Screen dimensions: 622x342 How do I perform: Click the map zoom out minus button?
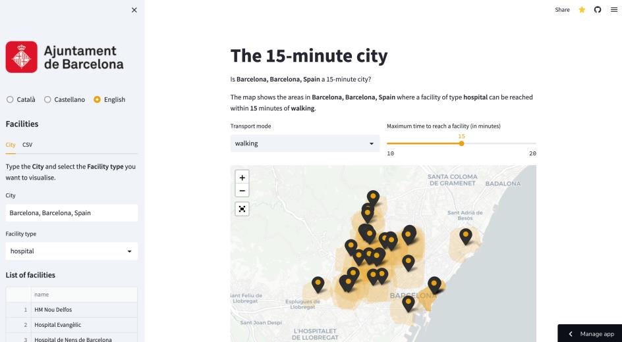242,191
